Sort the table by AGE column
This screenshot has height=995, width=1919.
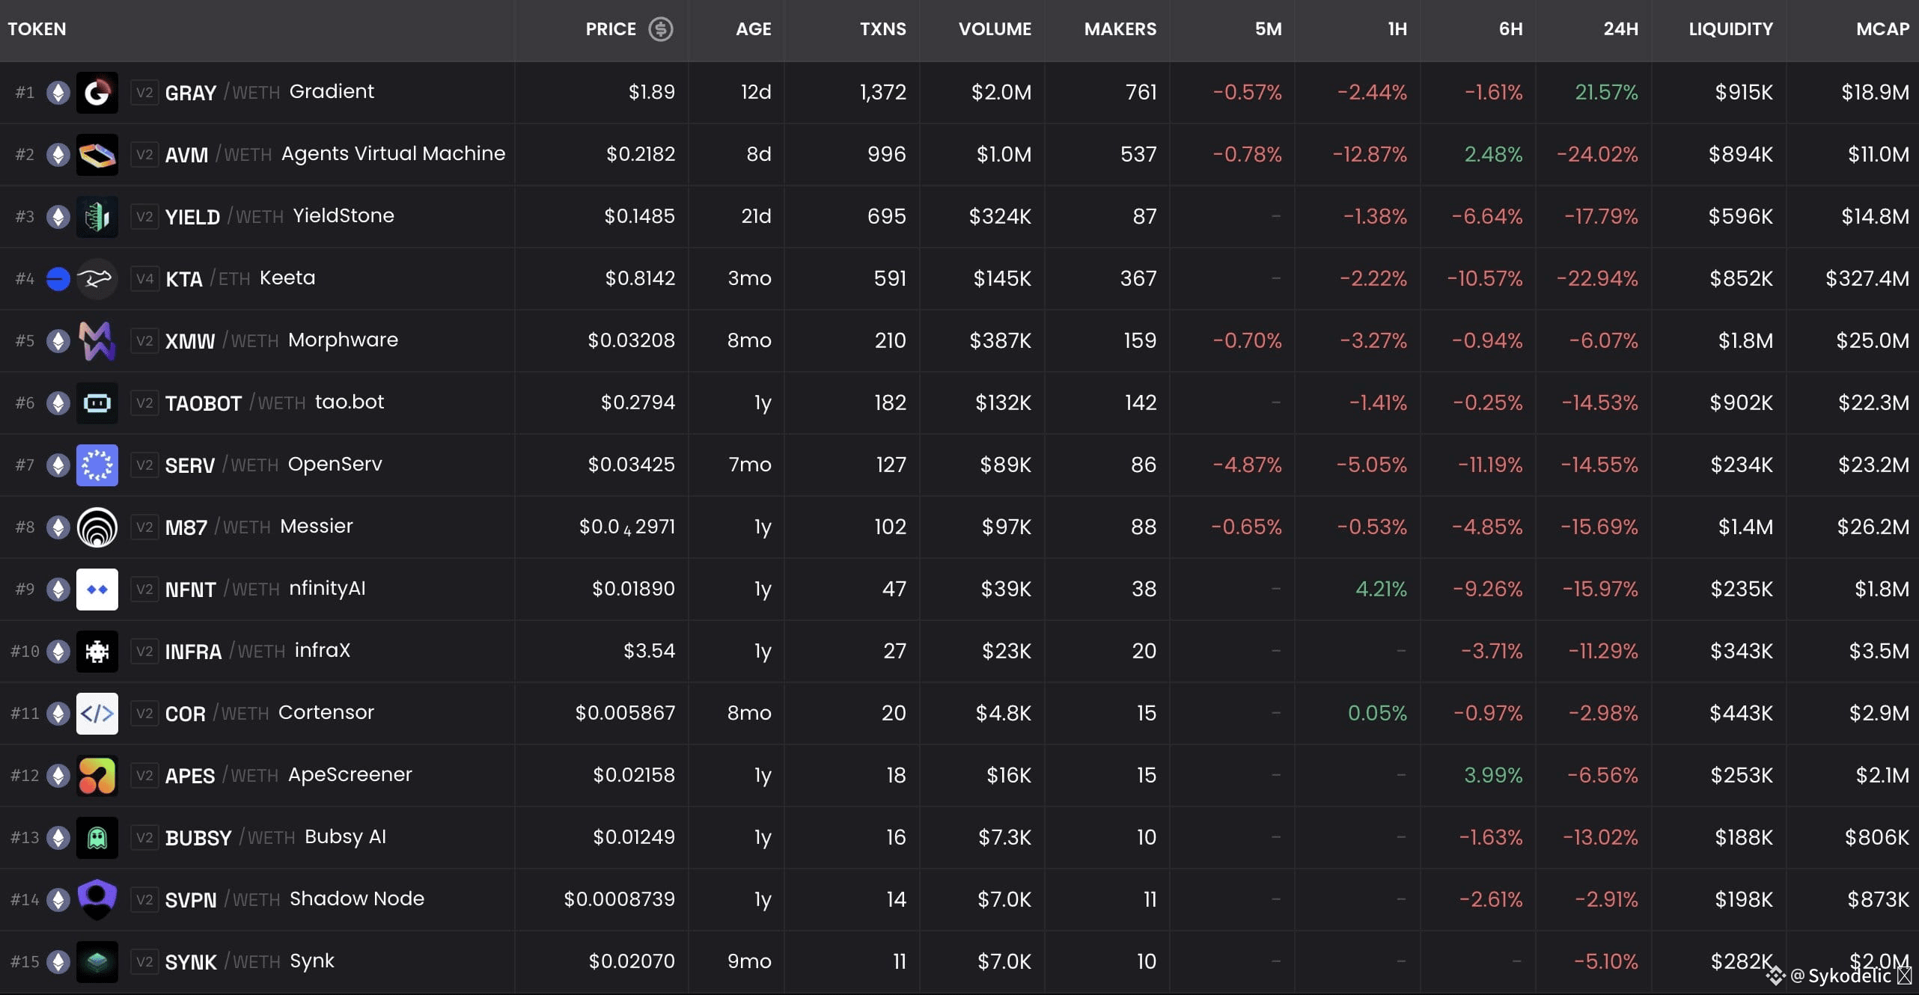(x=753, y=29)
